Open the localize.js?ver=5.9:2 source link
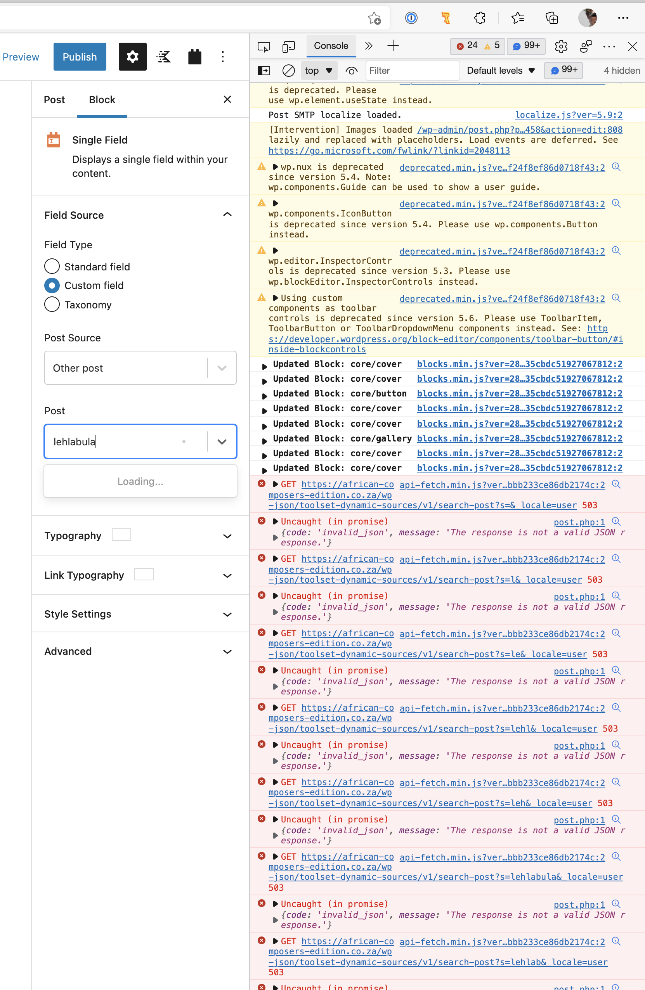 coord(569,115)
